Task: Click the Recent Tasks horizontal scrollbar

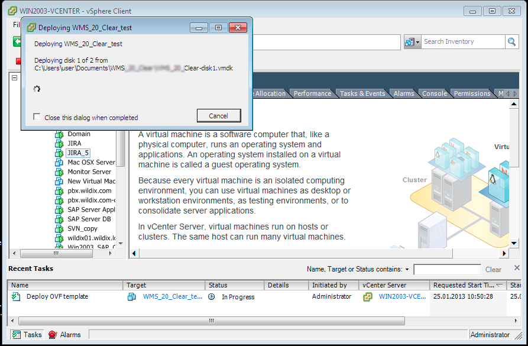Action: click(212, 321)
